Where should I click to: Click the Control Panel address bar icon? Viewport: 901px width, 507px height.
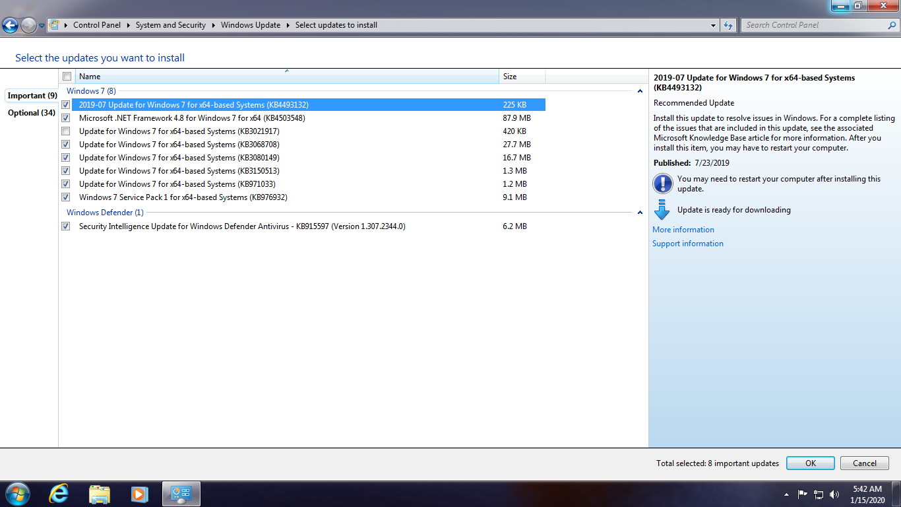pyautogui.click(x=55, y=25)
